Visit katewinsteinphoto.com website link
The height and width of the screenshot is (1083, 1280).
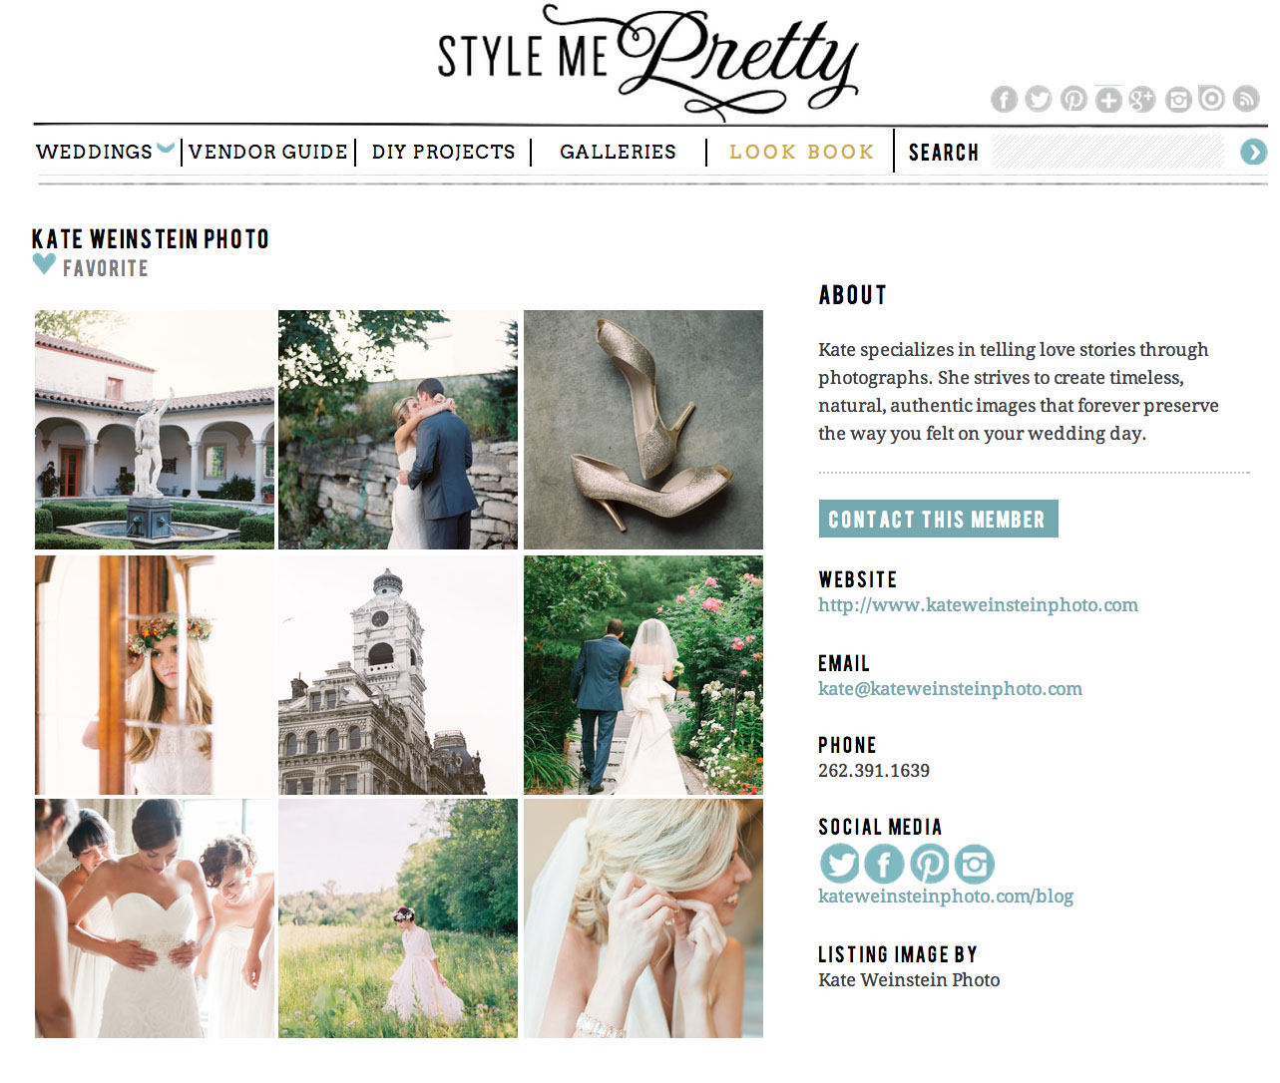coord(978,605)
